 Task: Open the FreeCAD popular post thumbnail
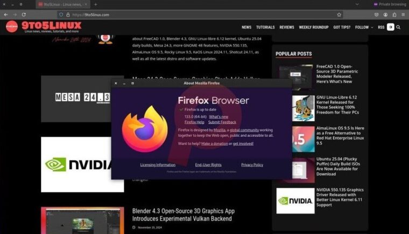click(x=295, y=77)
